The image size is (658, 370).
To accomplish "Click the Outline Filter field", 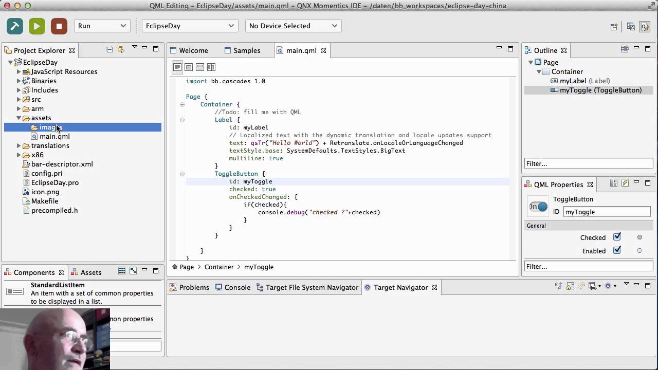I will coord(589,163).
